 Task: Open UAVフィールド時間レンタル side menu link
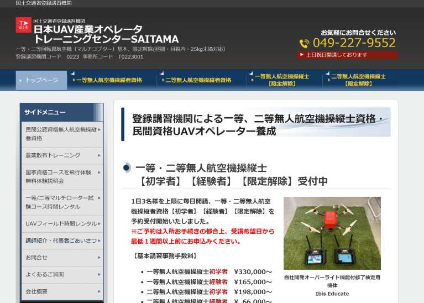pos(62,223)
